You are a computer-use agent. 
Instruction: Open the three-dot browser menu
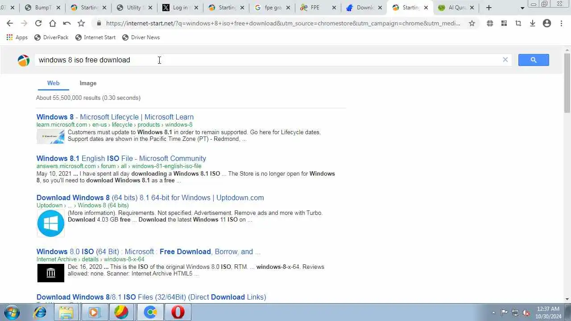coord(561,24)
